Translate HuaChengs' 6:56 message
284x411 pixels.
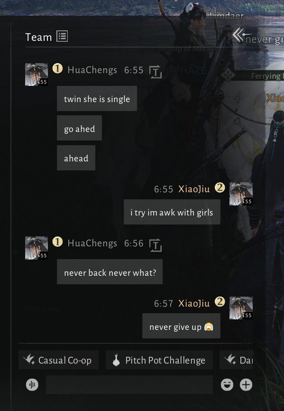click(x=156, y=245)
